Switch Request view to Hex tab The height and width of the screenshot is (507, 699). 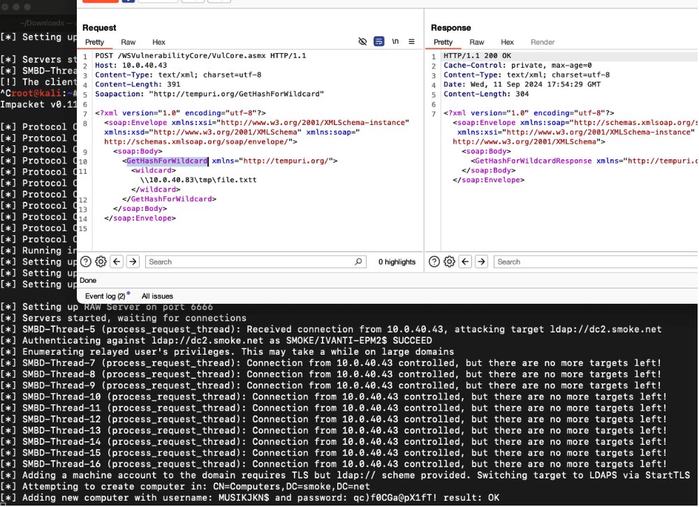(x=159, y=42)
